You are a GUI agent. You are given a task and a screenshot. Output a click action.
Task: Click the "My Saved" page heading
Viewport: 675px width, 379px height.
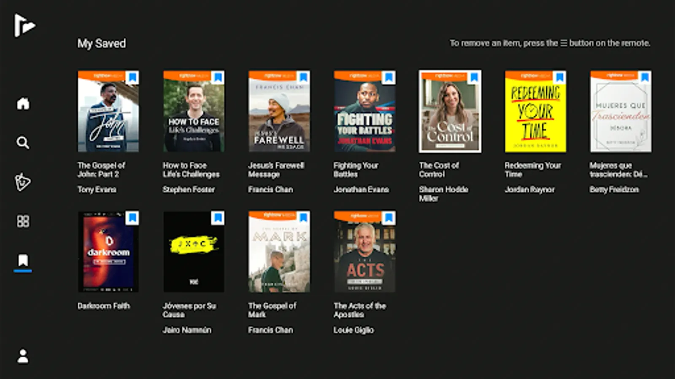pos(101,43)
